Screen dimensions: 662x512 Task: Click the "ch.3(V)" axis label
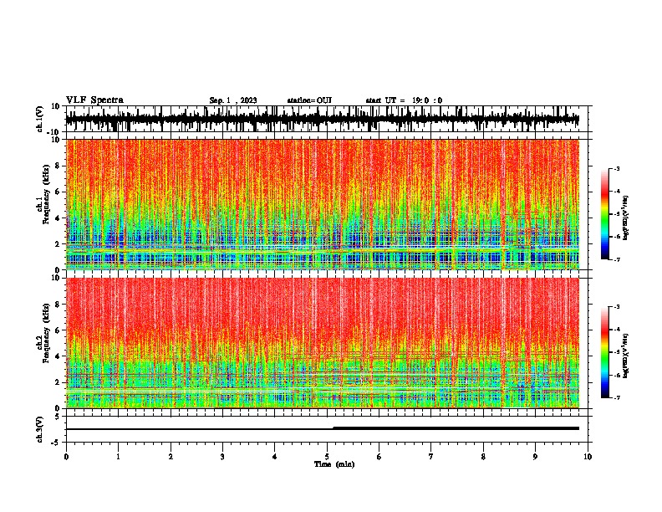pyautogui.click(x=40, y=429)
